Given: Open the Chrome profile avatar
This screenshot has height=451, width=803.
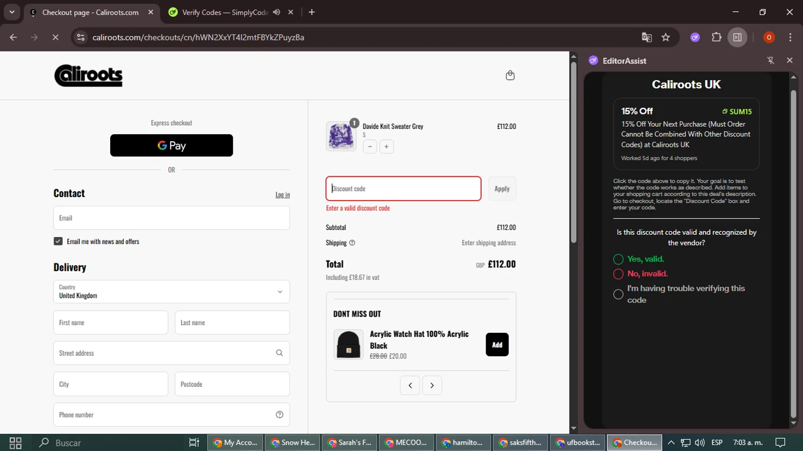Looking at the screenshot, I should coord(769,37).
